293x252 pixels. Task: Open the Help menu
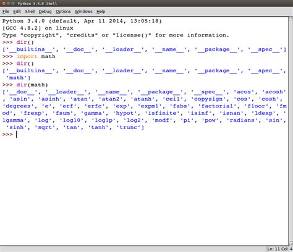tap(101, 12)
